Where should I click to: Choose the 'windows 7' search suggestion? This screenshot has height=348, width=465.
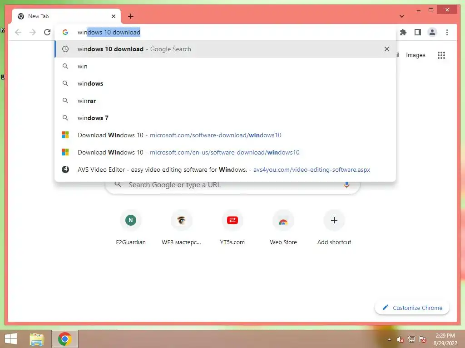pyautogui.click(x=225, y=118)
